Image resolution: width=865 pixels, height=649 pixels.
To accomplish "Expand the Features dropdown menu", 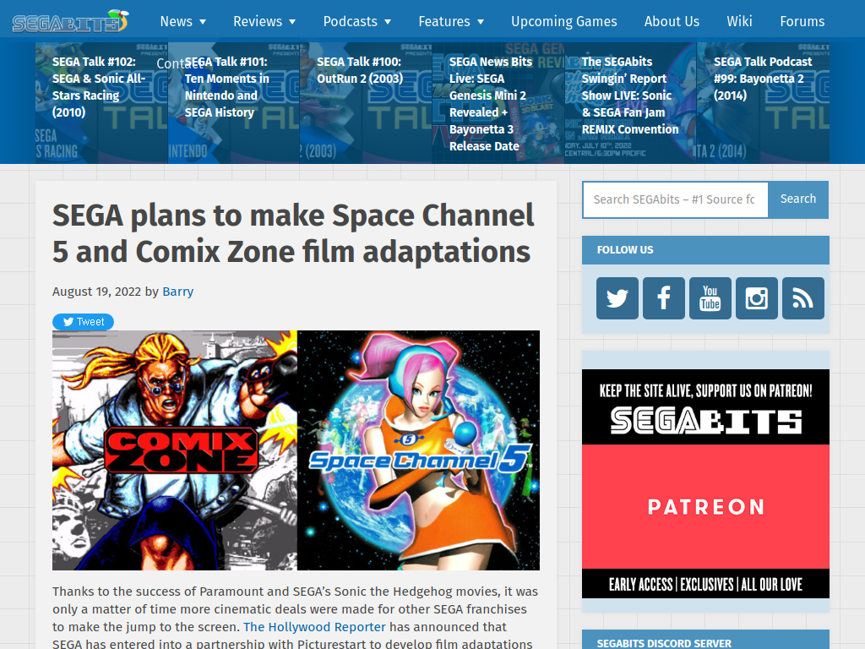I will coord(451,21).
